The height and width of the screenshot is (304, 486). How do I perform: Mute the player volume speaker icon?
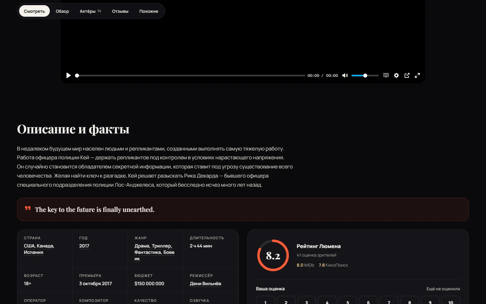point(345,75)
